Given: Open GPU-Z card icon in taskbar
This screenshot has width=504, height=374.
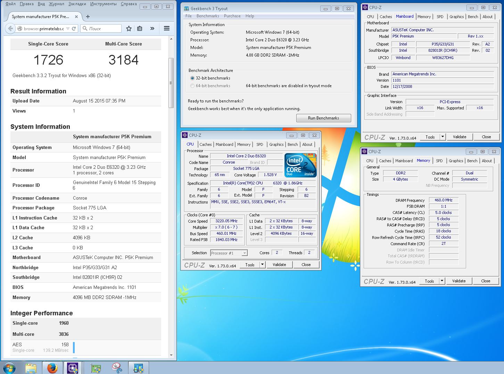Looking at the screenshot, I should [x=96, y=368].
